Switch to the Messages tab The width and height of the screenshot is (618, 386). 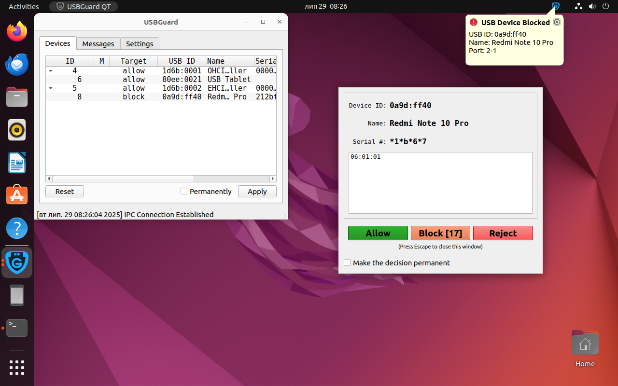[x=98, y=44]
